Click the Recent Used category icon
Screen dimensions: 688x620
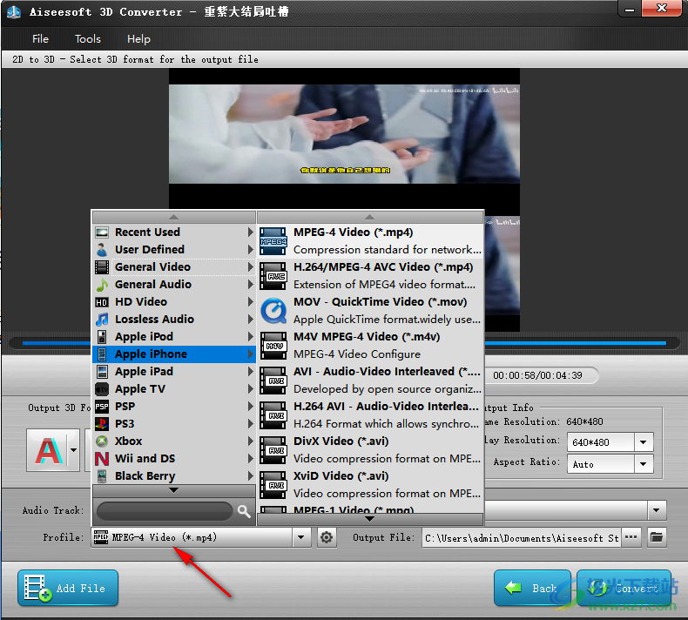102,232
